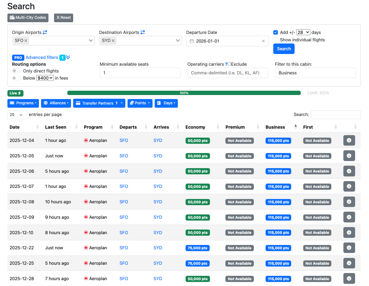Viewport: 369px width, 286px height.
Task: Click the Live status badge
Action: (15, 93)
